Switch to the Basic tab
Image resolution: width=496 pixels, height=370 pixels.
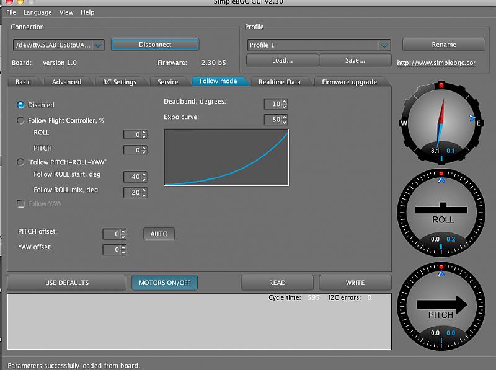[23, 82]
